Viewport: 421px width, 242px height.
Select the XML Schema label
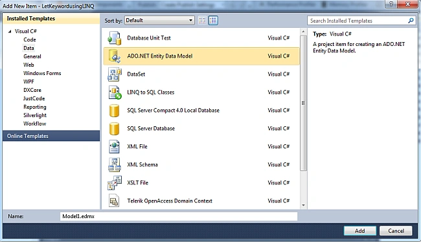(x=142, y=165)
